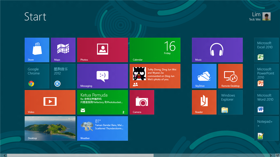Open the Calendar tile showing 16 Friday

tap(155, 50)
